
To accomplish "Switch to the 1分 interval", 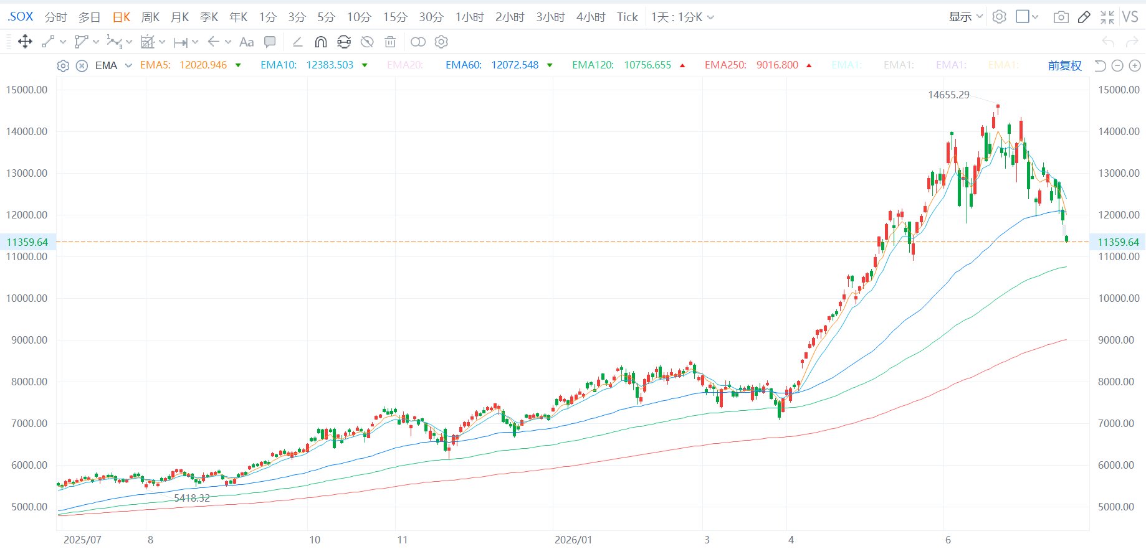I will 267,17.
